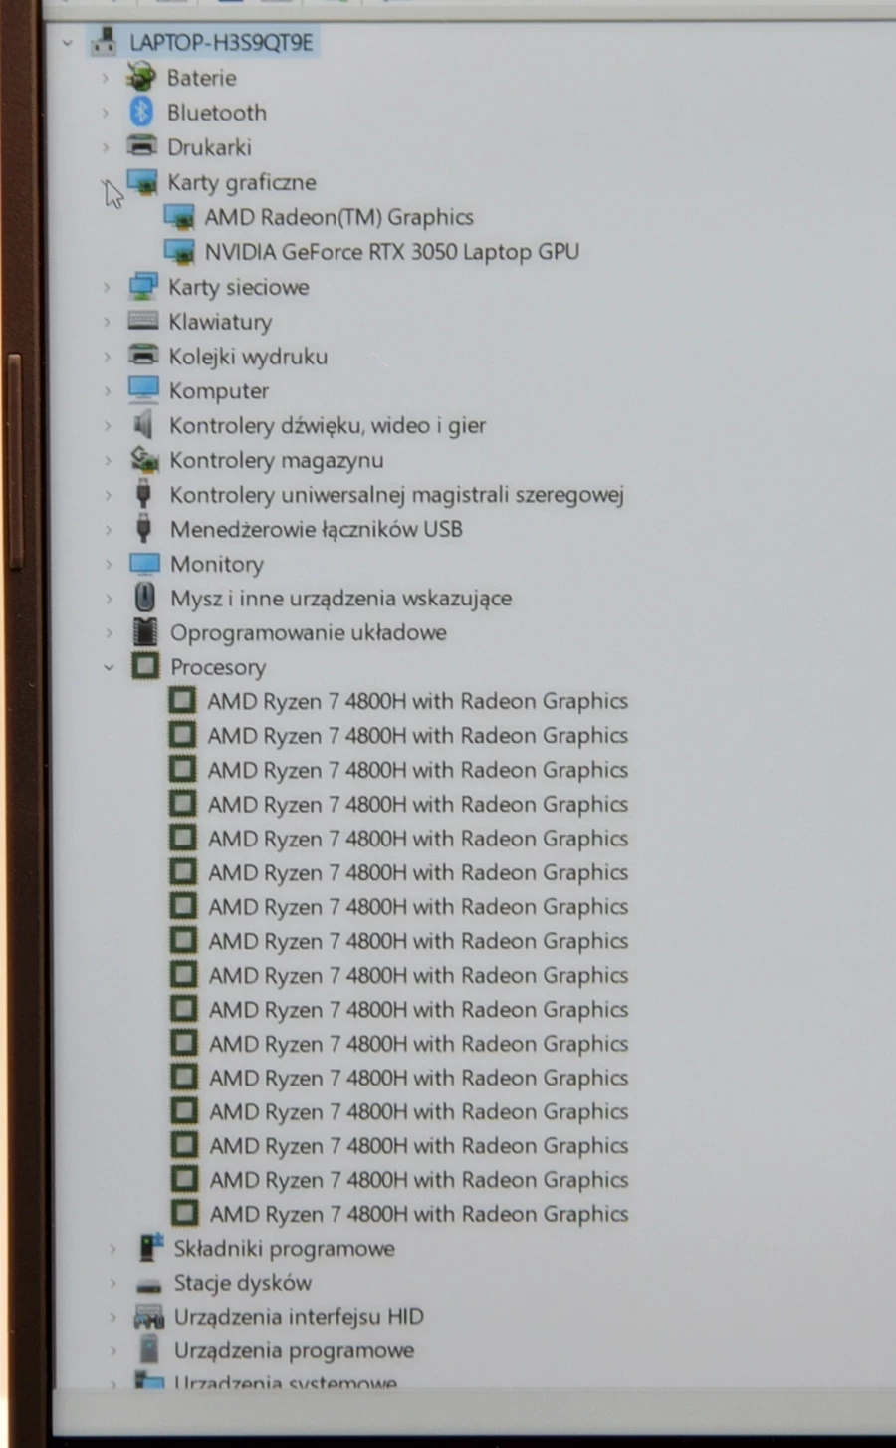The width and height of the screenshot is (896, 1448).
Task: Click the Klawiatury keyboard icon
Action: (x=143, y=321)
